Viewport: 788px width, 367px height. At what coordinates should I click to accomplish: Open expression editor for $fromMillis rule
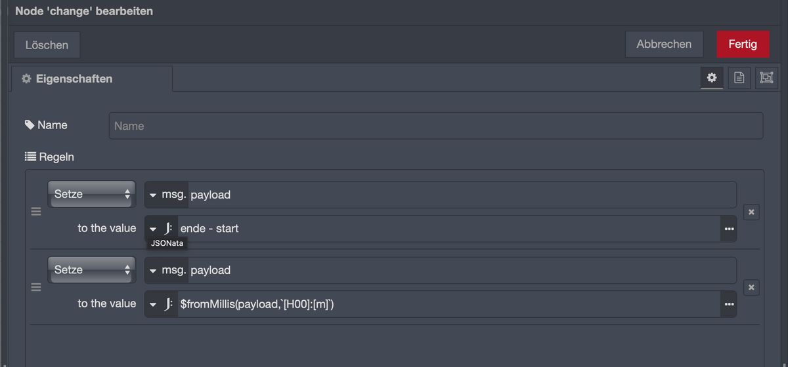point(728,304)
